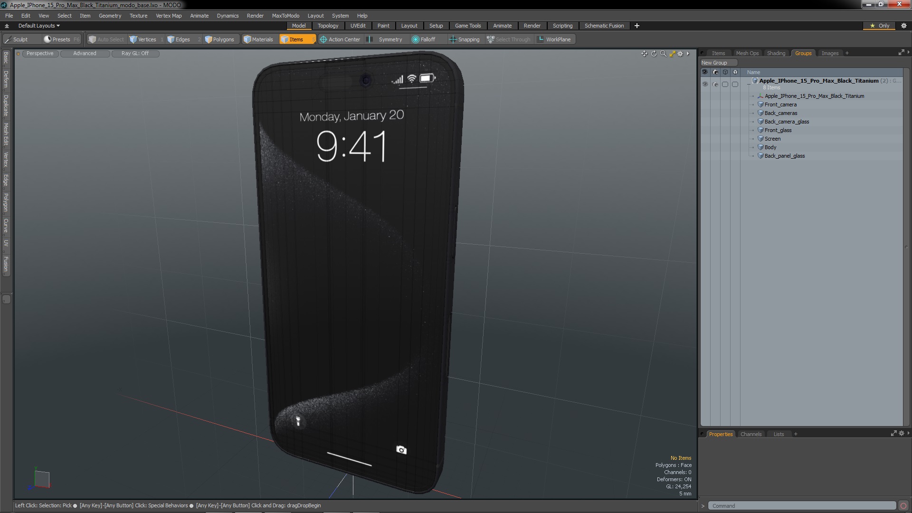This screenshot has height=513, width=912.
Task: Click the yellow viewport maximize arrows icon
Action: tap(673, 54)
